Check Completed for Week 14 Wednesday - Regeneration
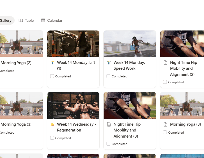This screenshot has height=158, width=204. point(52,138)
